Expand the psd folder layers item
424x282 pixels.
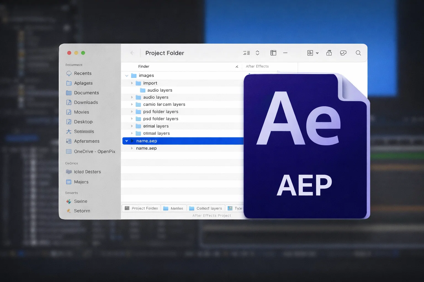(x=132, y=112)
